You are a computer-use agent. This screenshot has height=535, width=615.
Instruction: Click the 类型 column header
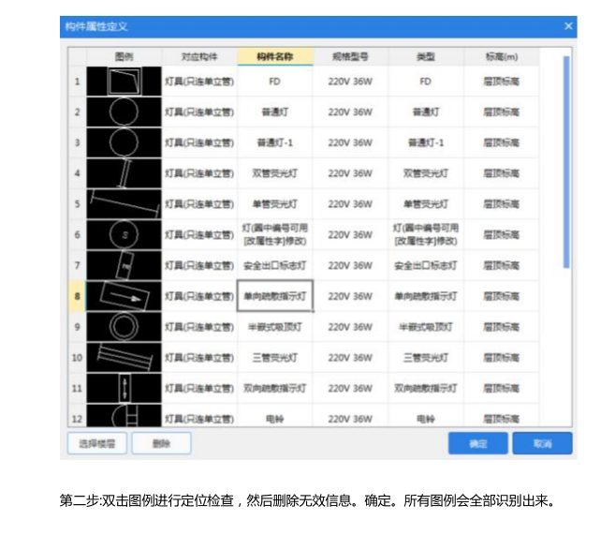pos(426,56)
